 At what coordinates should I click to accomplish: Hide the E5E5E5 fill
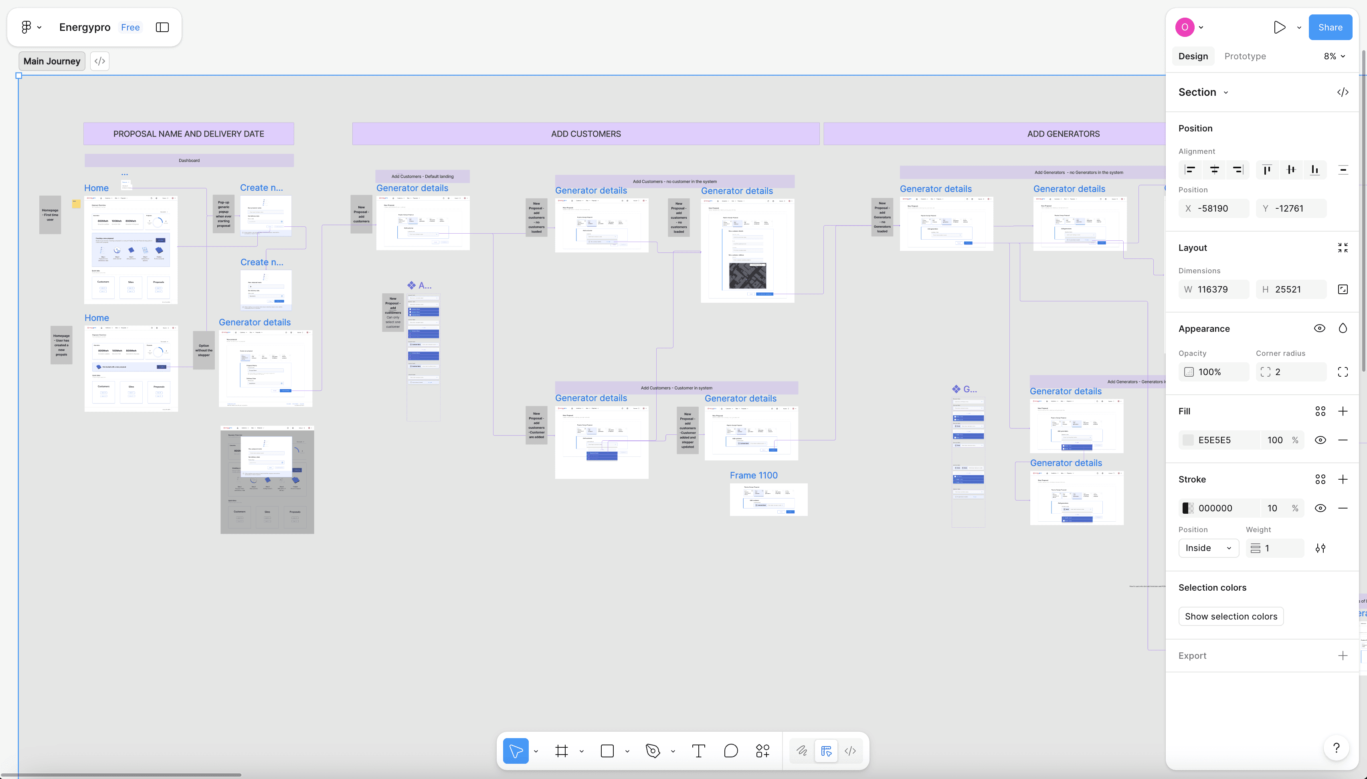1320,440
